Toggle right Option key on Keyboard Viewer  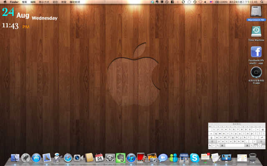coord(252,145)
